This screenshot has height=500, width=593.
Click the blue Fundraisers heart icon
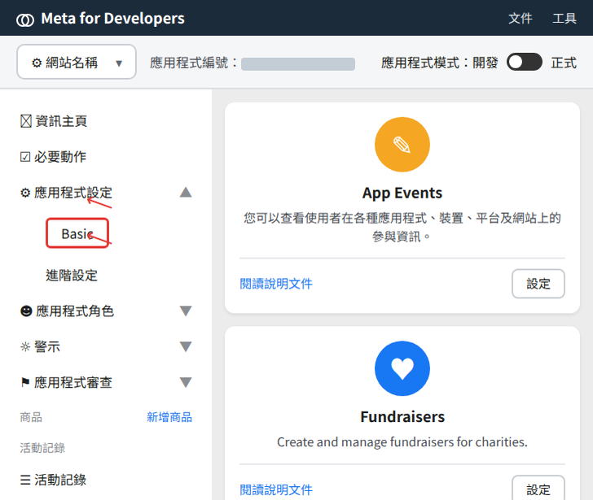click(x=402, y=368)
